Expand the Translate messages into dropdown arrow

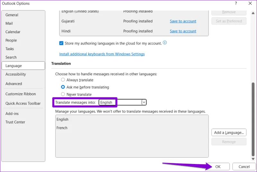click(144, 102)
